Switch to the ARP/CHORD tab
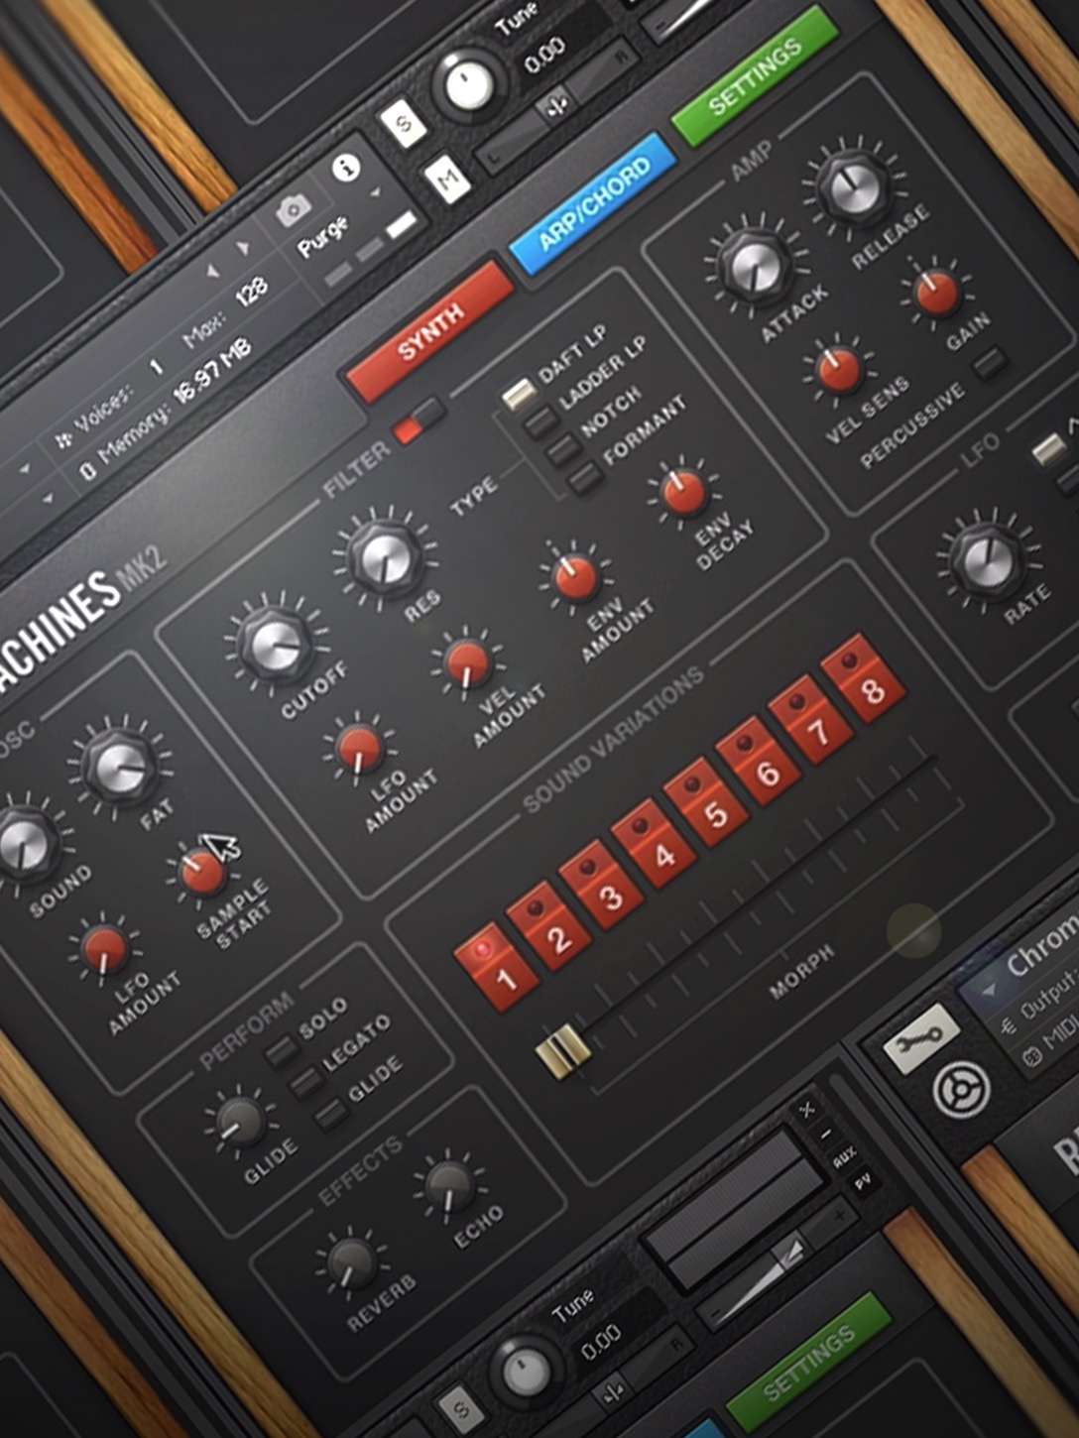 (x=593, y=203)
